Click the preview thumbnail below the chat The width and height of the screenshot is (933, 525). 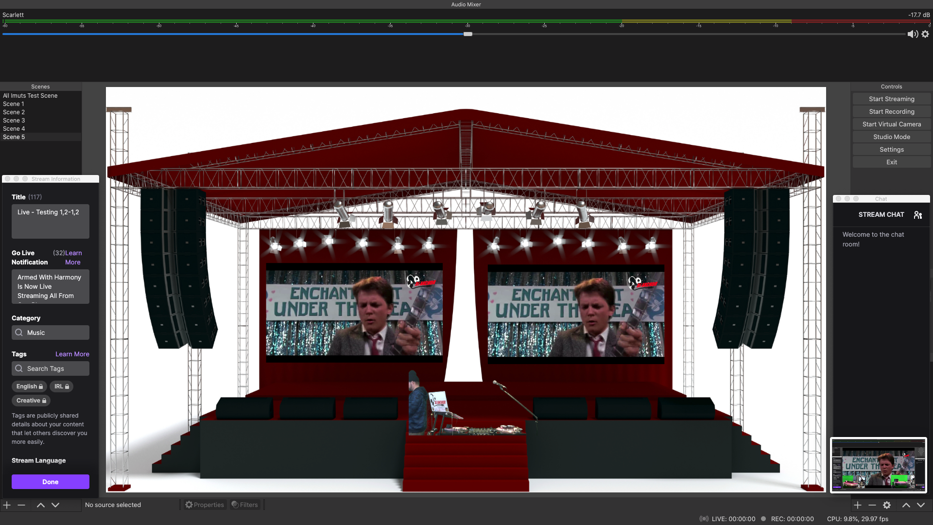click(879, 465)
